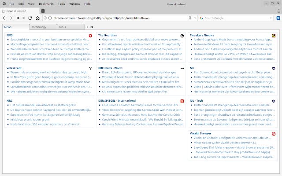Reload the current page
The width and height of the screenshot is (282, 176).
coord(30,18)
